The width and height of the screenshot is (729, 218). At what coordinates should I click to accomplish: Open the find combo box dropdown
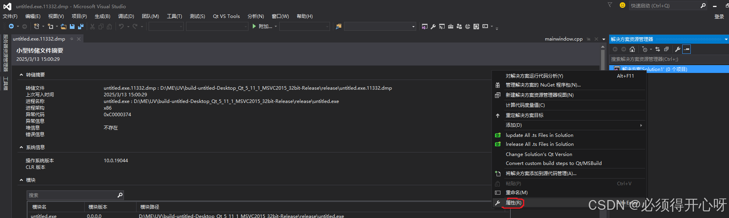tap(413, 27)
